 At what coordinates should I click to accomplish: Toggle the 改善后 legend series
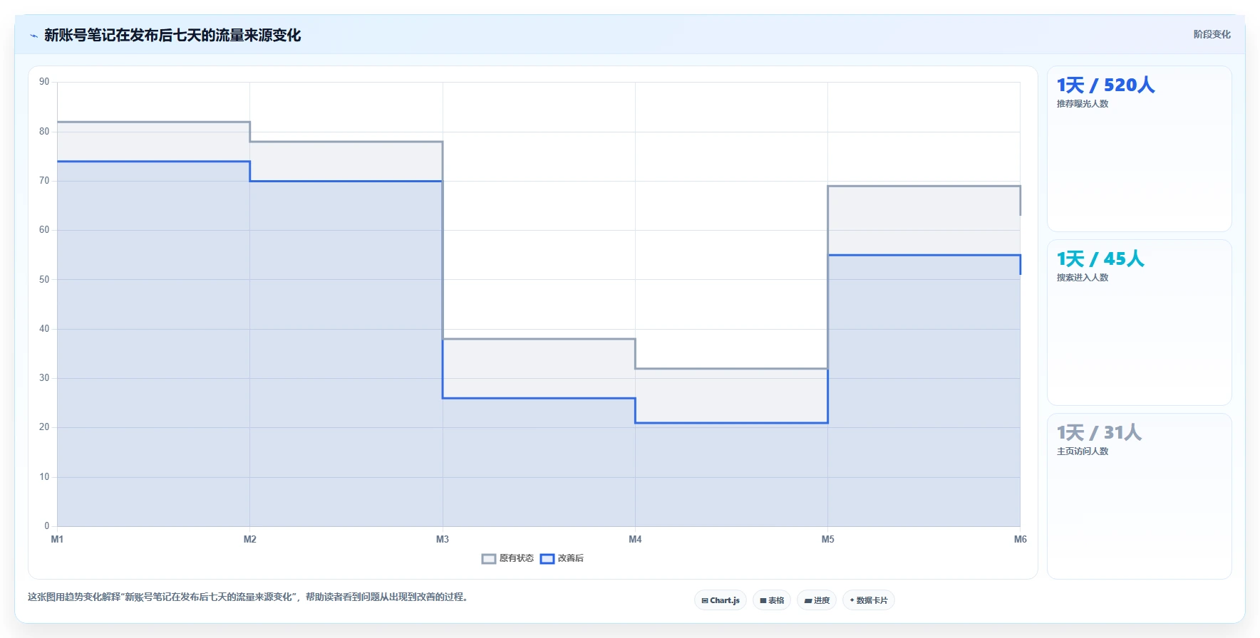[x=562, y=558]
